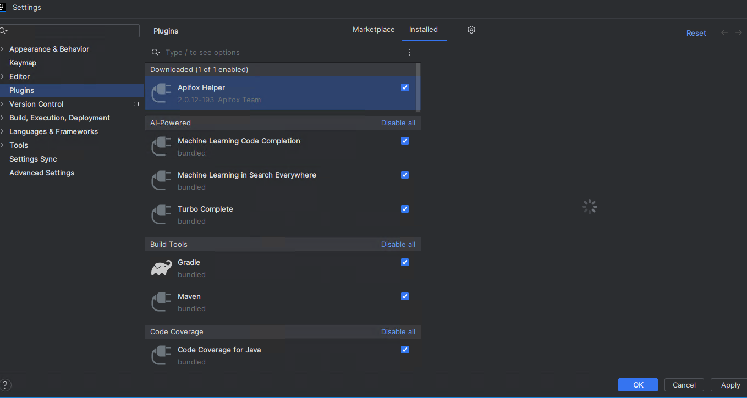
Task: Click the back navigation arrow
Action: pyautogui.click(x=724, y=33)
